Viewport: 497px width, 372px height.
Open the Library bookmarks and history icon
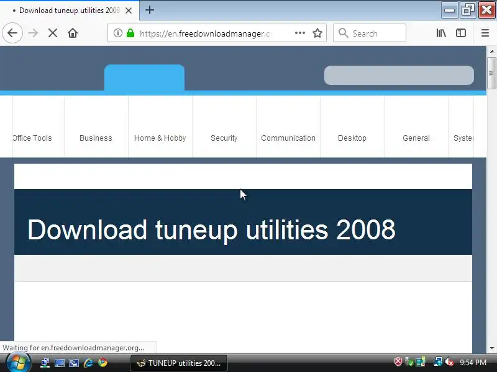pos(441,33)
